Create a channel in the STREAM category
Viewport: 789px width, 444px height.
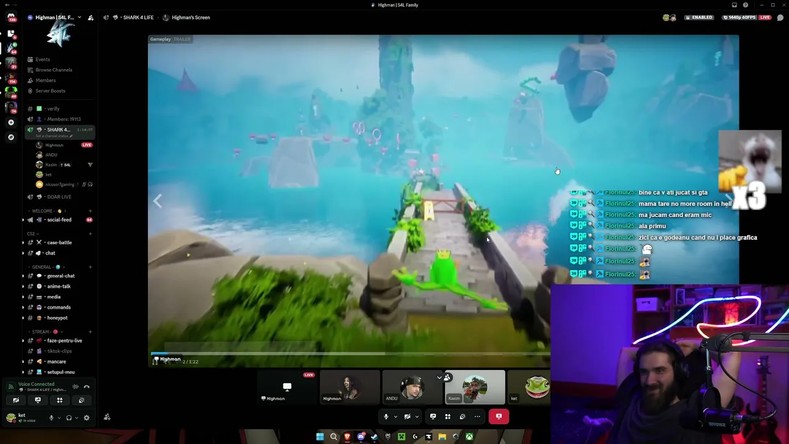[x=90, y=332]
